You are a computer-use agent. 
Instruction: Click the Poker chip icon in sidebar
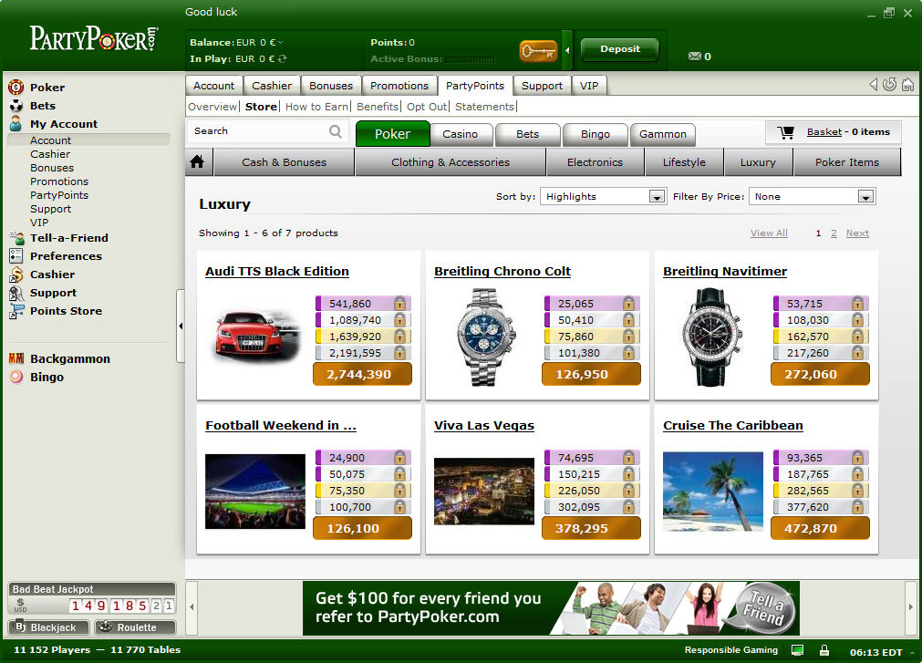[x=16, y=87]
